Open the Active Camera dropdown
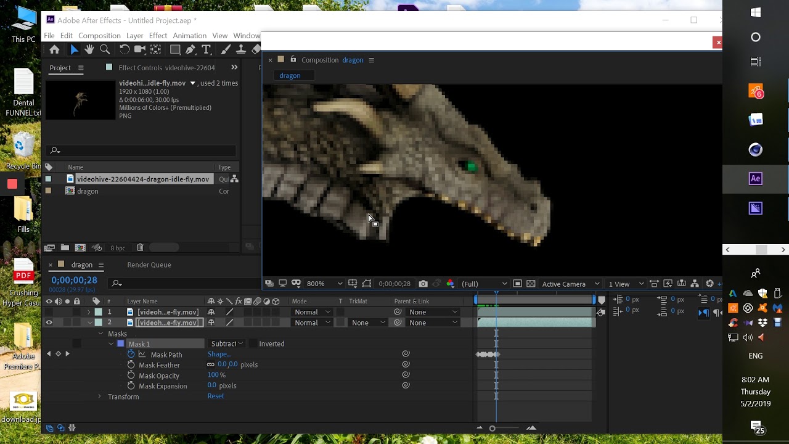This screenshot has width=789, height=444. (x=570, y=284)
